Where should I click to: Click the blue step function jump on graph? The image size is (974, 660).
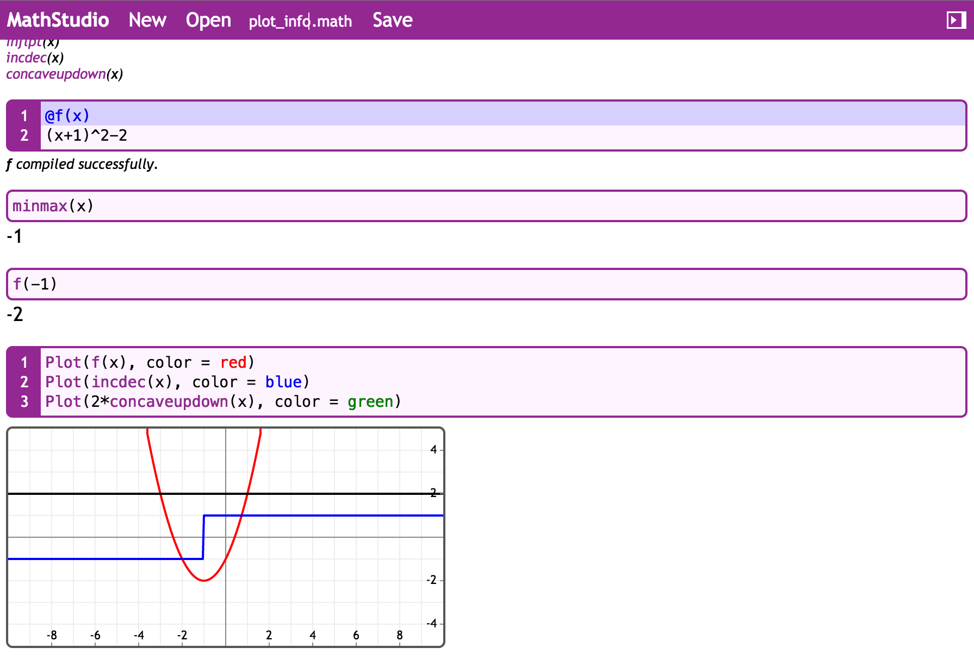point(203,537)
